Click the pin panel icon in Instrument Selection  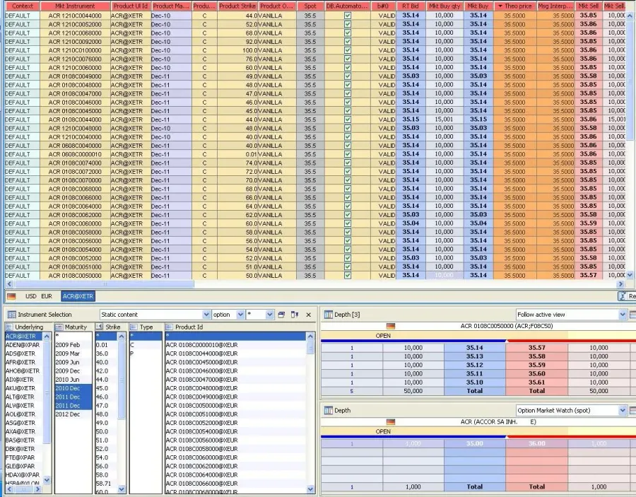click(295, 315)
